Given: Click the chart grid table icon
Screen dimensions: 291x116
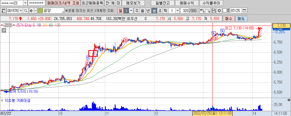Looking at the screenshot, I should tap(4, 30).
